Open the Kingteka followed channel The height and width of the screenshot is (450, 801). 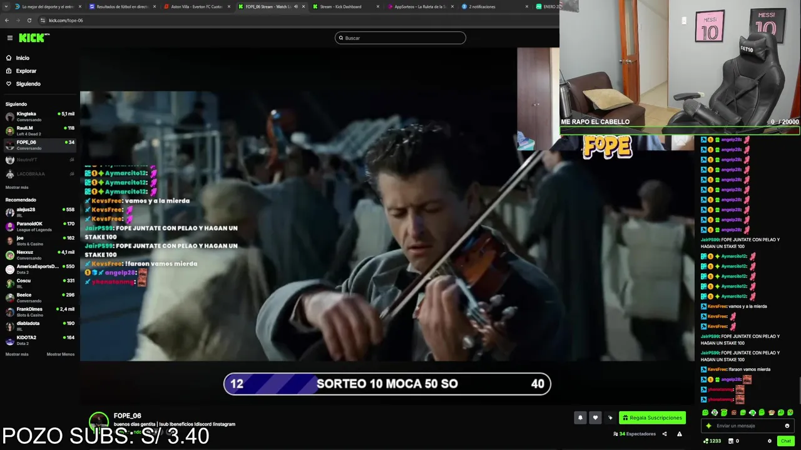click(39, 116)
